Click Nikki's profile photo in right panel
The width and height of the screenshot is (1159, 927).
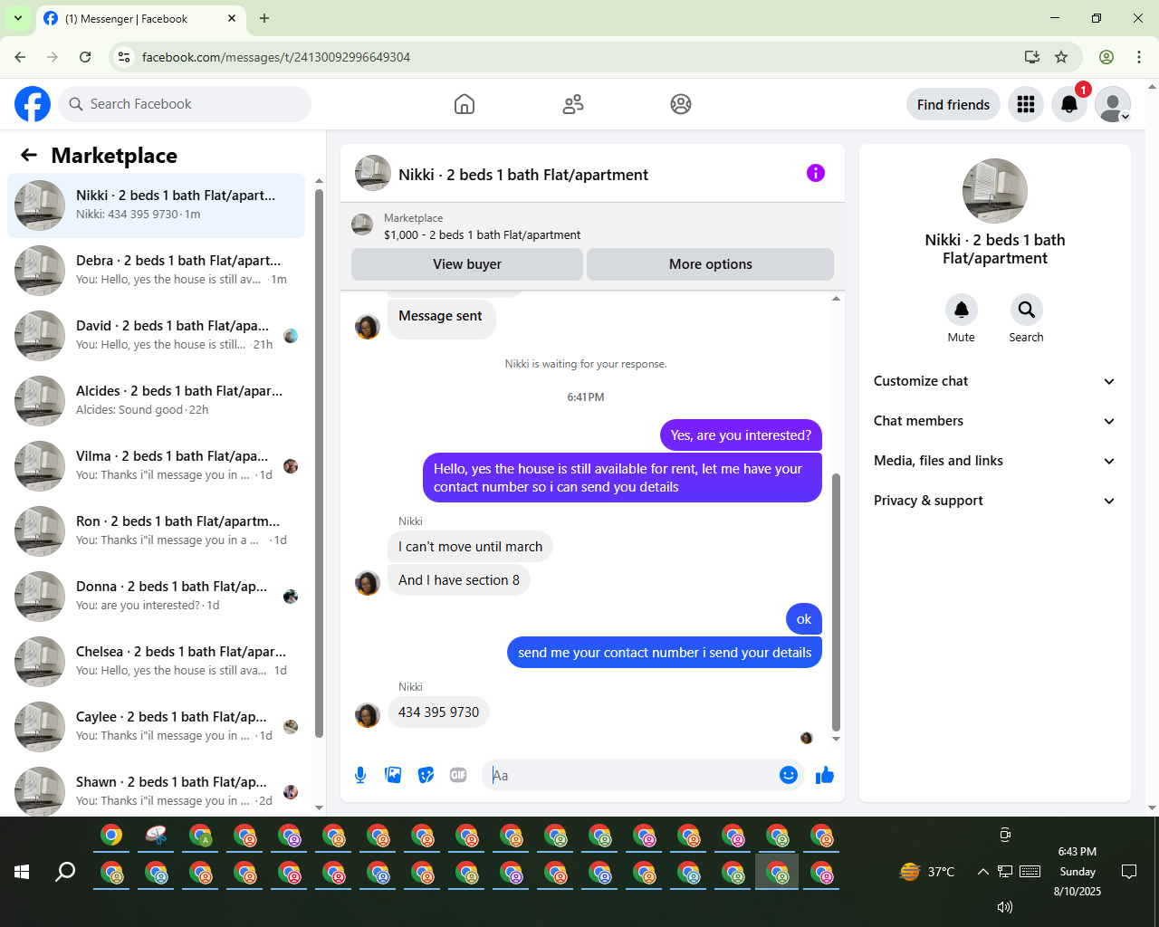pyautogui.click(x=995, y=191)
